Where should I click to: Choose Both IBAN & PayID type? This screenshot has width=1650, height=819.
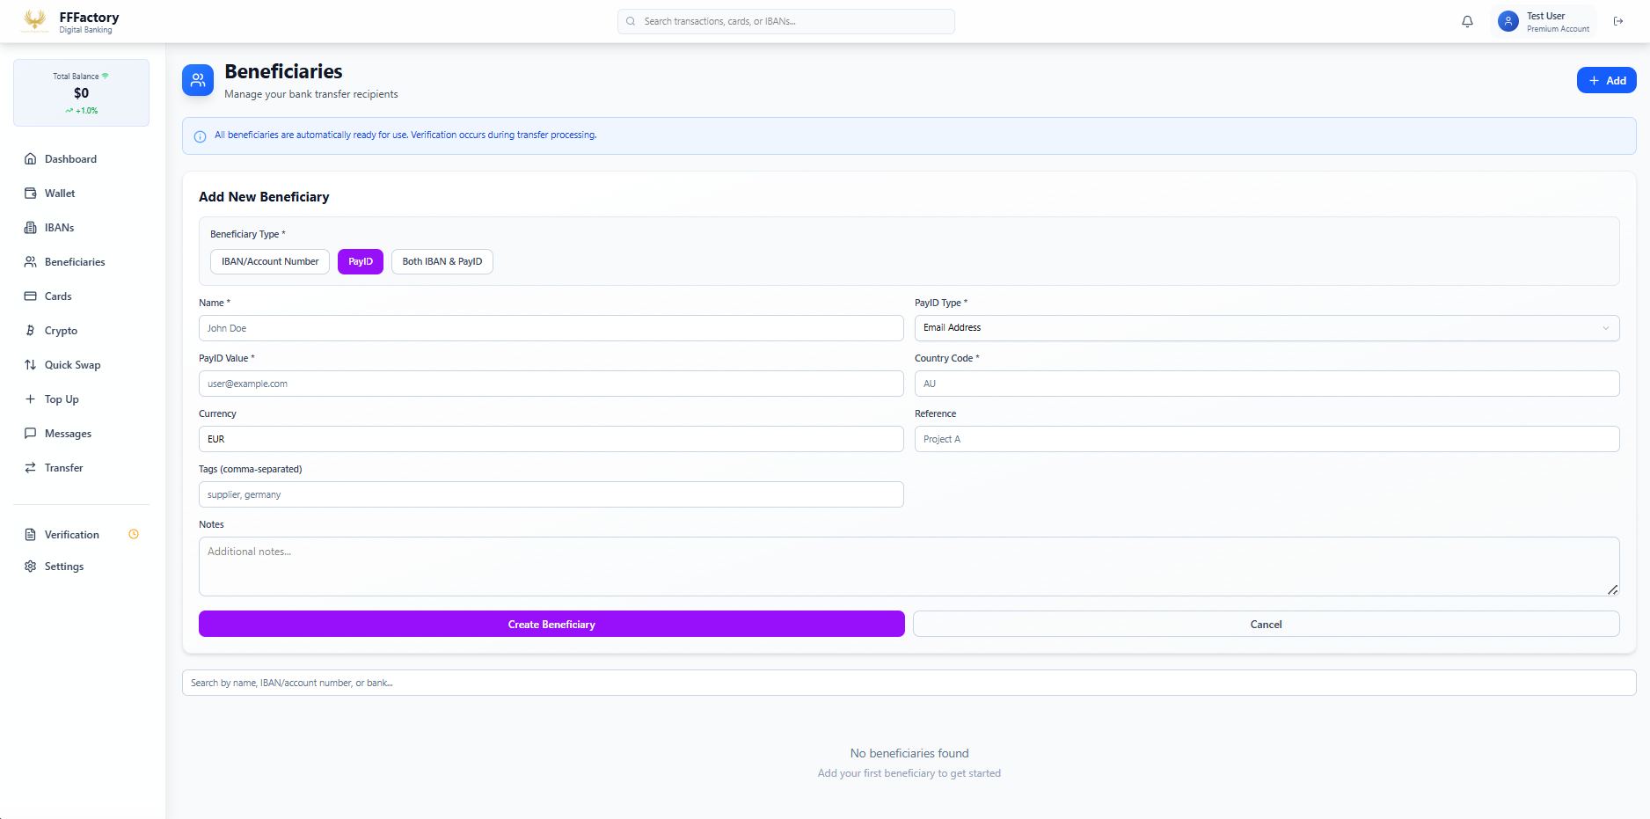442,262
